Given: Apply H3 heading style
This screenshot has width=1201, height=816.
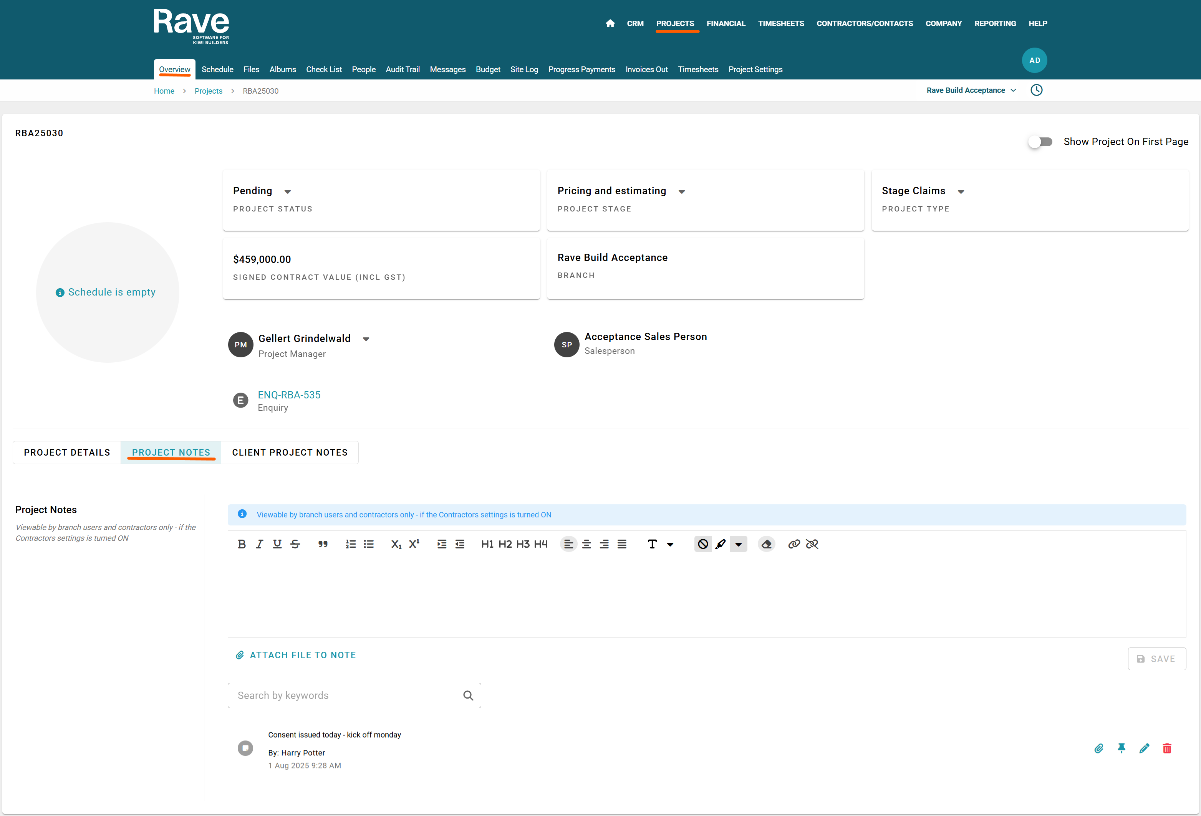Looking at the screenshot, I should 523,544.
